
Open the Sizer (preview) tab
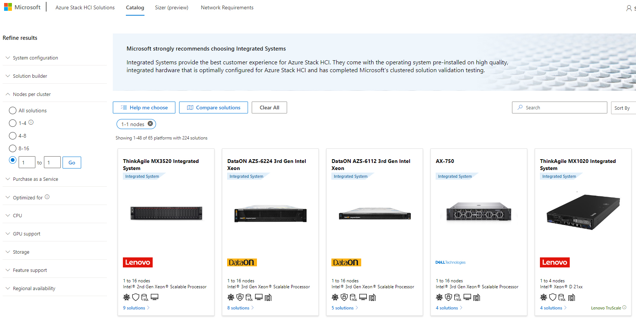[x=172, y=7]
